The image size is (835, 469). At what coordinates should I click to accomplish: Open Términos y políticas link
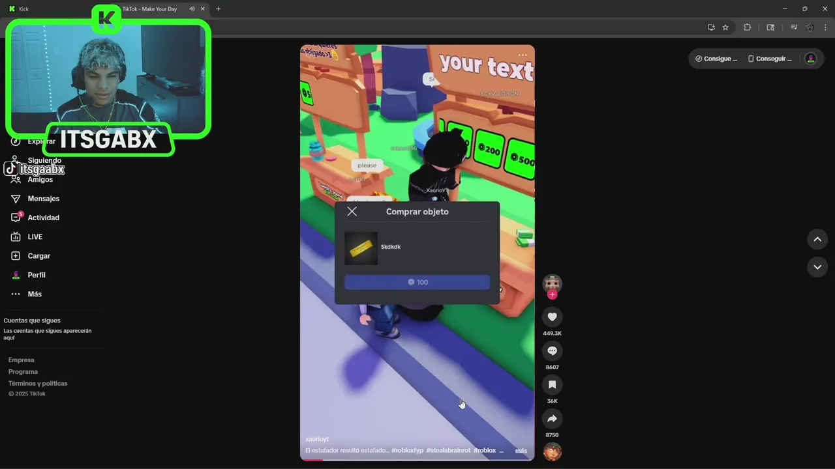pos(38,383)
